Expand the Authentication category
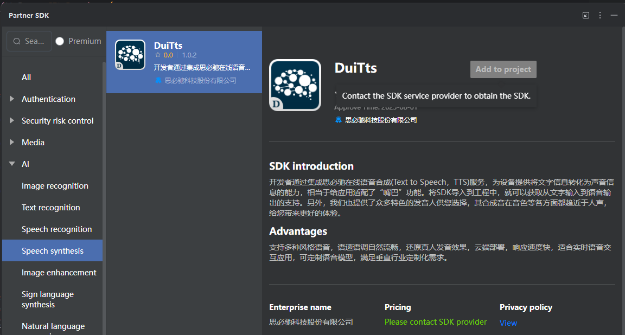The image size is (625, 335). (12, 99)
